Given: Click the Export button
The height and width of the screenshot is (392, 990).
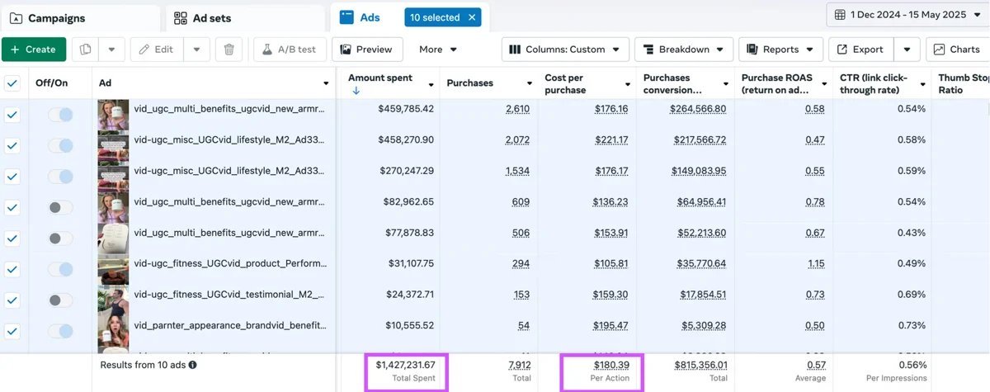Looking at the screenshot, I should tap(860, 50).
